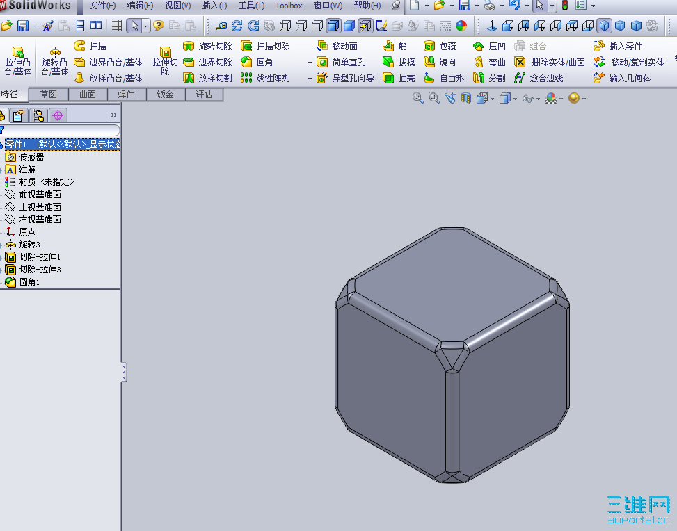Select 圆角1 feature in the tree
The image size is (677, 531).
22,282
